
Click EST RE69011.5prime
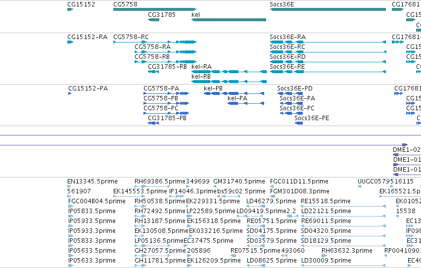(x=326, y=221)
